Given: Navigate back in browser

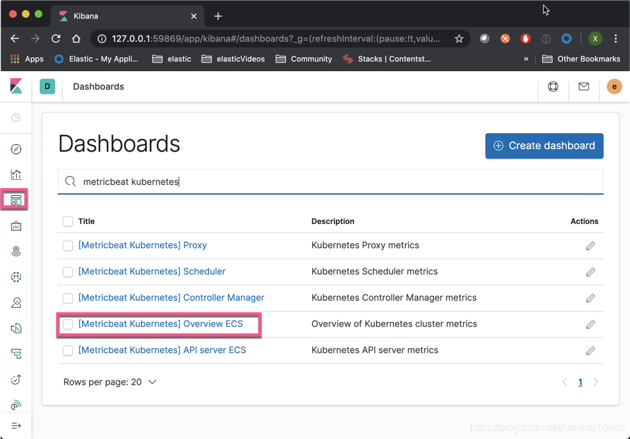Looking at the screenshot, I should pyautogui.click(x=15, y=38).
